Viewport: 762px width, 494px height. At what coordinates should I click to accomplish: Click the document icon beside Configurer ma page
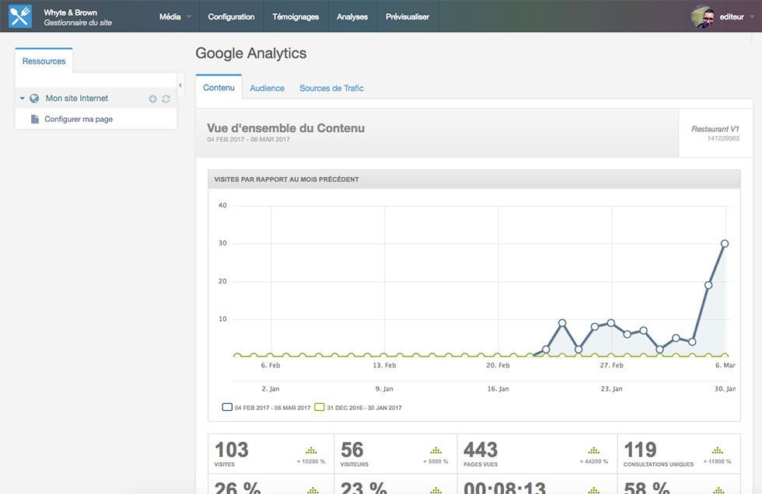[x=35, y=120]
